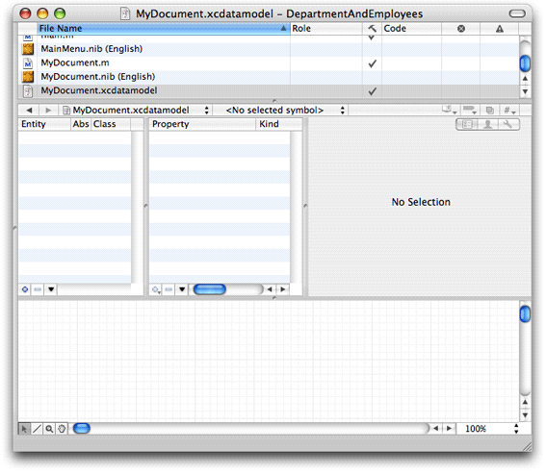Open the counterpart file icon in navigation bar
546x474 pixels.
(x=489, y=111)
